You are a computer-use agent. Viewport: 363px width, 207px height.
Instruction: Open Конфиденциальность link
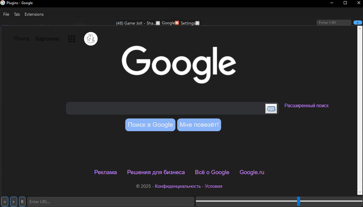point(178,186)
